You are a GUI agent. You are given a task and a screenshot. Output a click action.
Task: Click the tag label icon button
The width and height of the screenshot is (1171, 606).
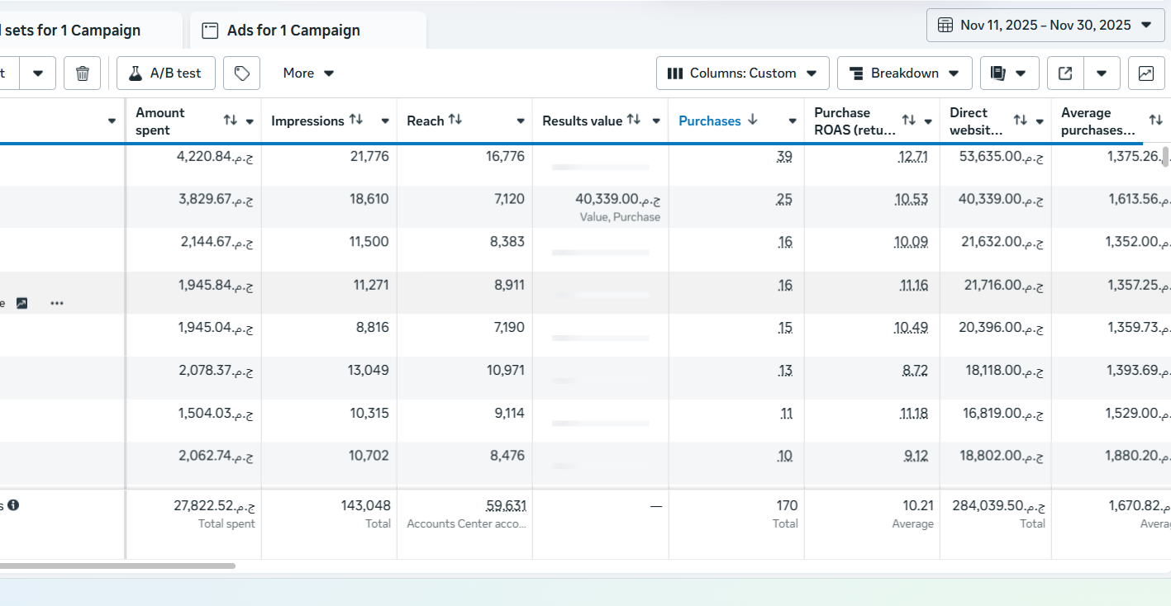pyautogui.click(x=241, y=73)
